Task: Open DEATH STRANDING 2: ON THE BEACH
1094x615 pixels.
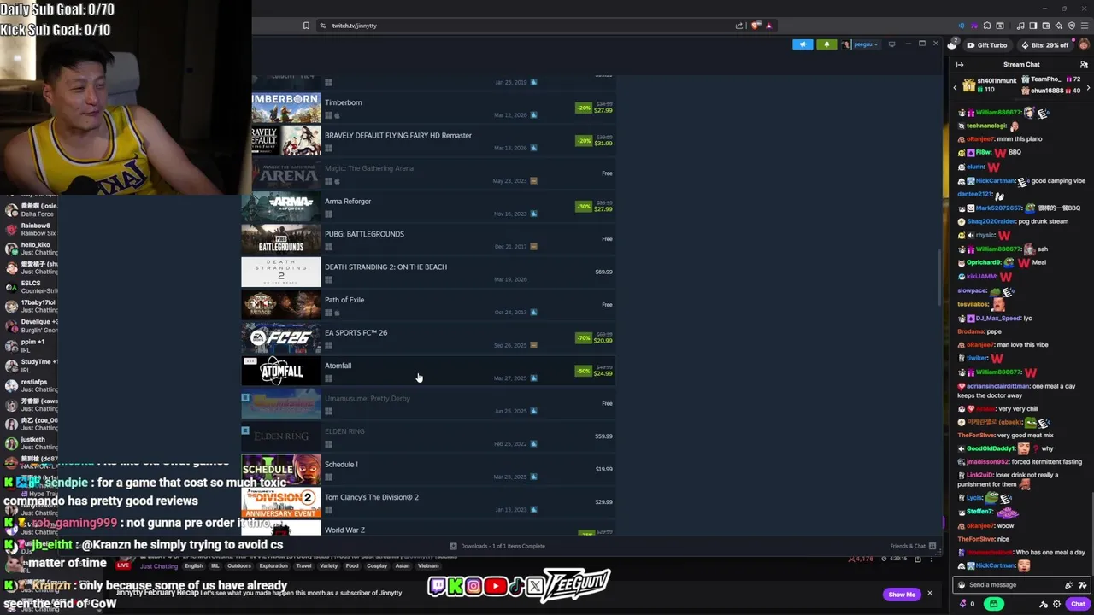Action: (x=427, y=272)
